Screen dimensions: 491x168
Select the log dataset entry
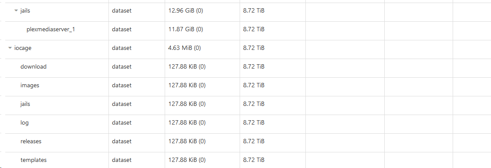(x=24, y=123)
